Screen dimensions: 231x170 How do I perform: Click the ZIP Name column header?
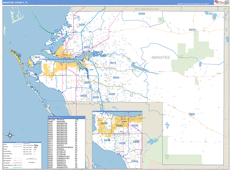pyautogui.click(x=61, y=120)
